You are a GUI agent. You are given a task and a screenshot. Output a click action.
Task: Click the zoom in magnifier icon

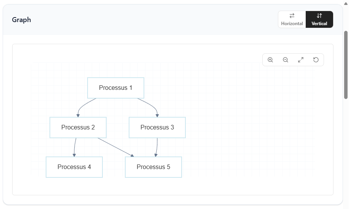pyautogui.click(x=270, y=60)
